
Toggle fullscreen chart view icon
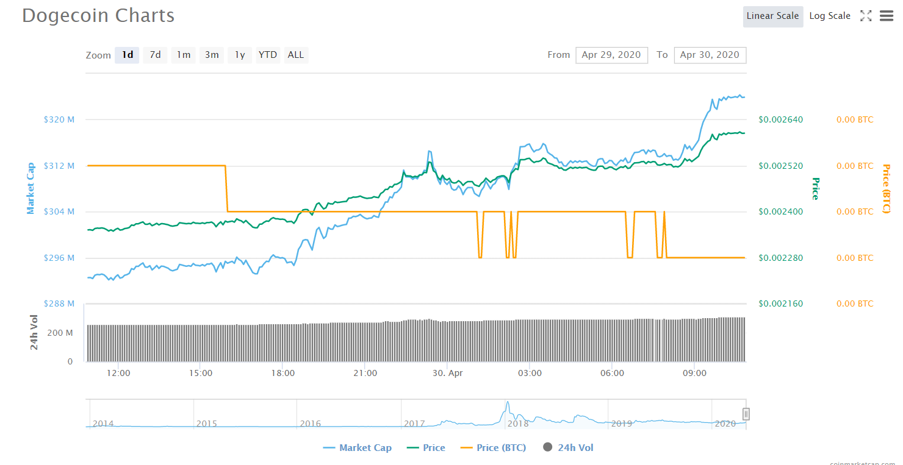pos(866,16)
